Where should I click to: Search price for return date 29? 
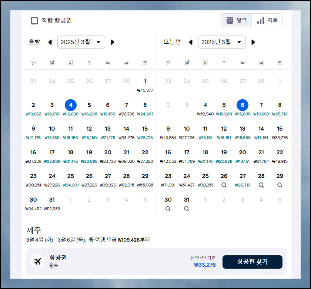[x=280, y=185]
